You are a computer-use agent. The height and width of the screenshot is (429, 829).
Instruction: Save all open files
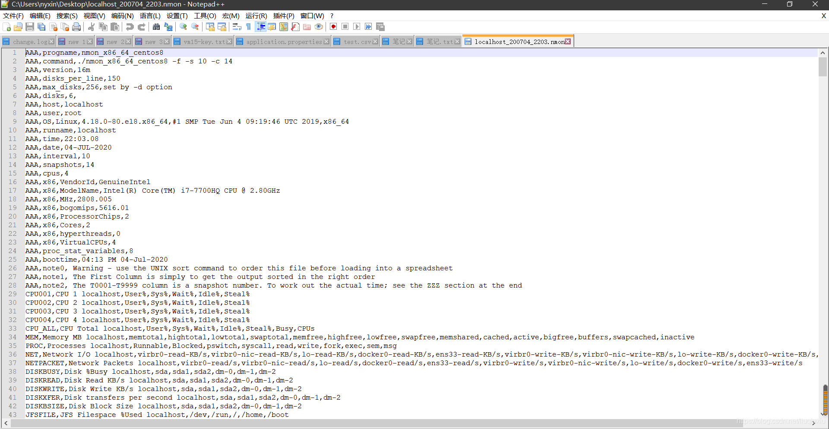[x=41, y=27]
